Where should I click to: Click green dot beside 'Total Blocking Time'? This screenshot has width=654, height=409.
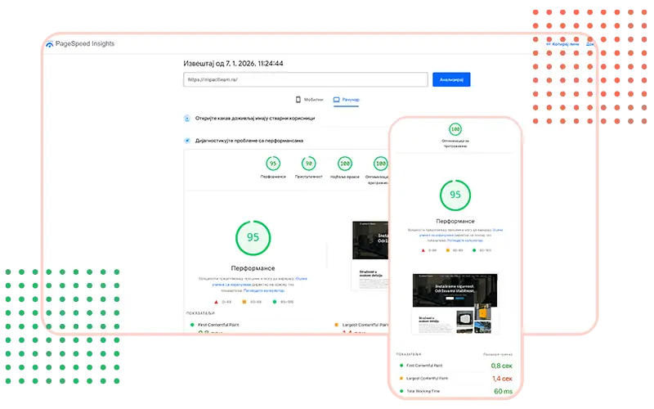(x=401, y=392)
